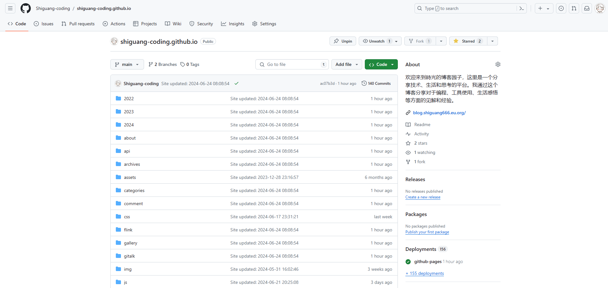Open the create new plus menu

(544, 8)
